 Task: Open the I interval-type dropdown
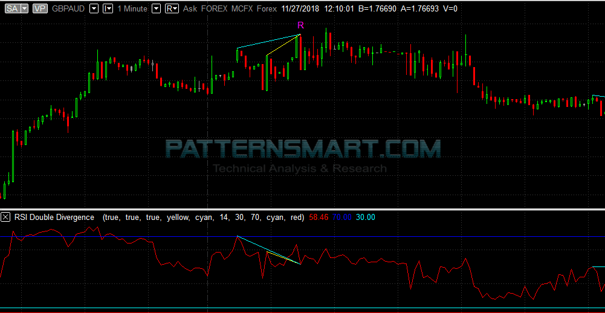(108, 8)
